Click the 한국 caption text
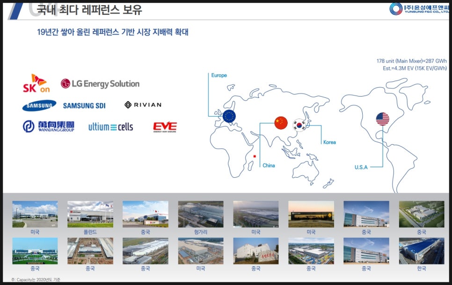The height and width of the screenshot is (285, 452). 422,268
